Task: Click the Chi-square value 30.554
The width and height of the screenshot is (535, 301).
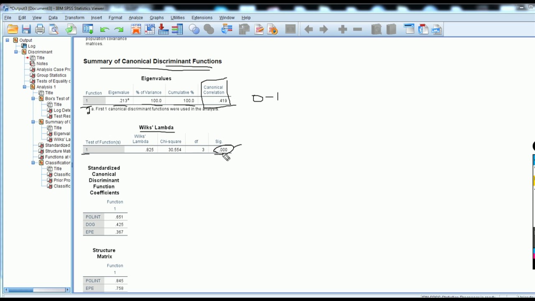Action: pyautogui.click(x=174, y=150)
